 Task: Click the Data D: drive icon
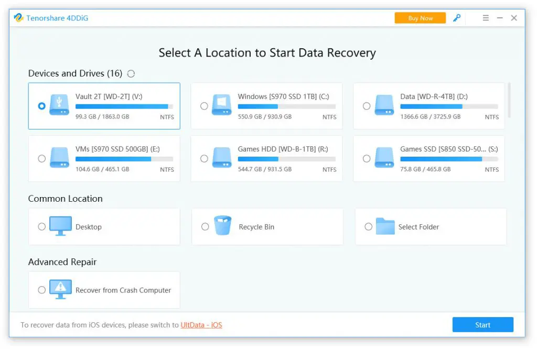click(x=384, y=105)
